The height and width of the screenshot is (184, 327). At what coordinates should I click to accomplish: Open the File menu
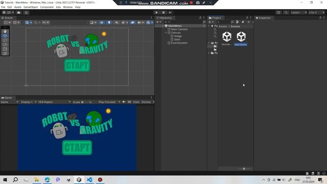3,7
